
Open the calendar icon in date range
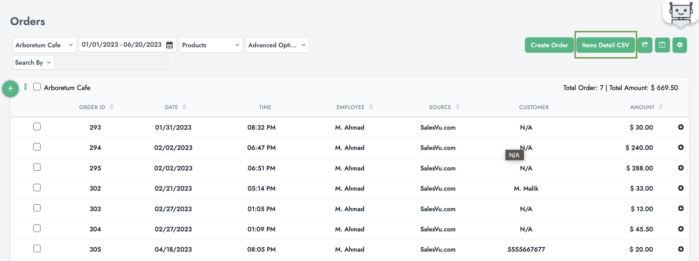point(169,45)
